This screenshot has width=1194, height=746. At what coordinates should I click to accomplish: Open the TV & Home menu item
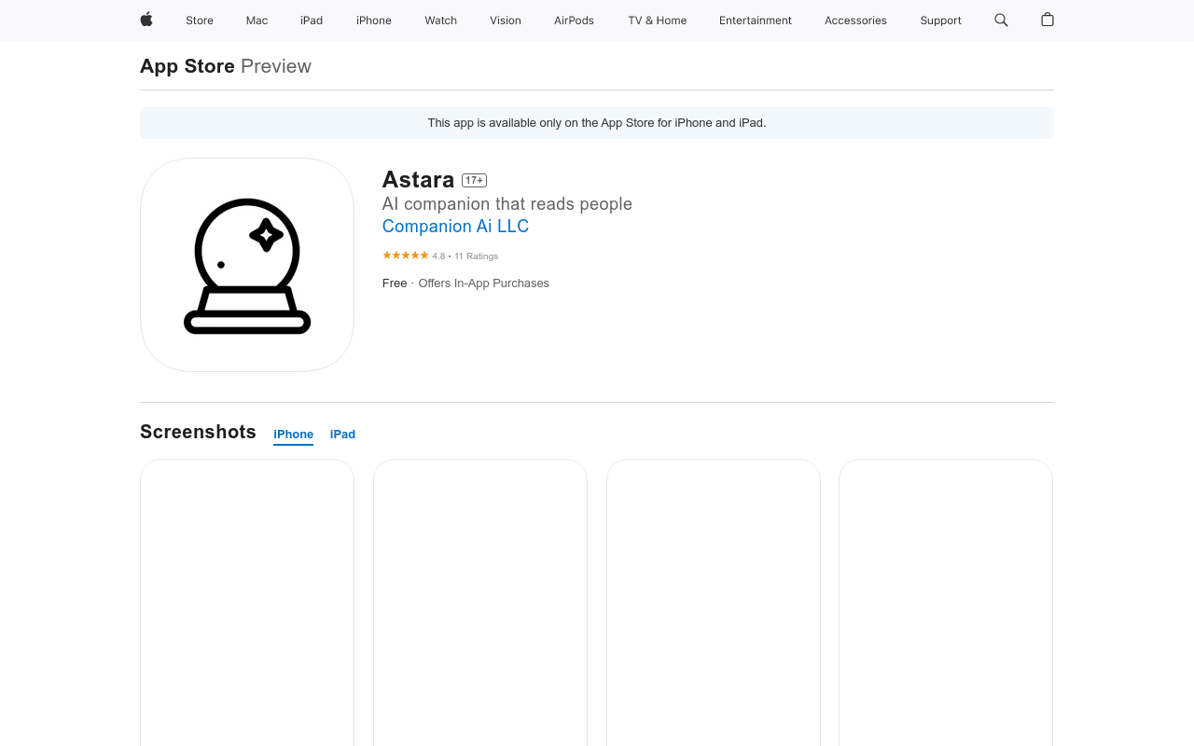pyautogui.click(x=658, y=21)
